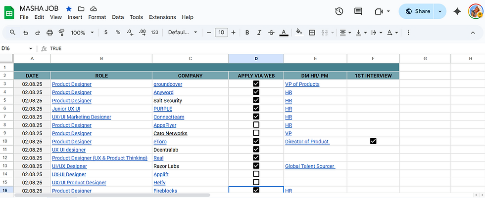Image resolution: width=485 pixels, height=198 pixels.
Task: Check Apply Via Web for Applift
Action: tap(256, 174)
